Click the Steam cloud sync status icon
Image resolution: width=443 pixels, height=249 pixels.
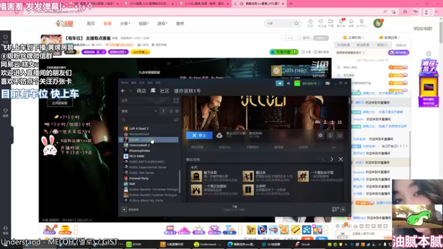click(x=219, y=136)
